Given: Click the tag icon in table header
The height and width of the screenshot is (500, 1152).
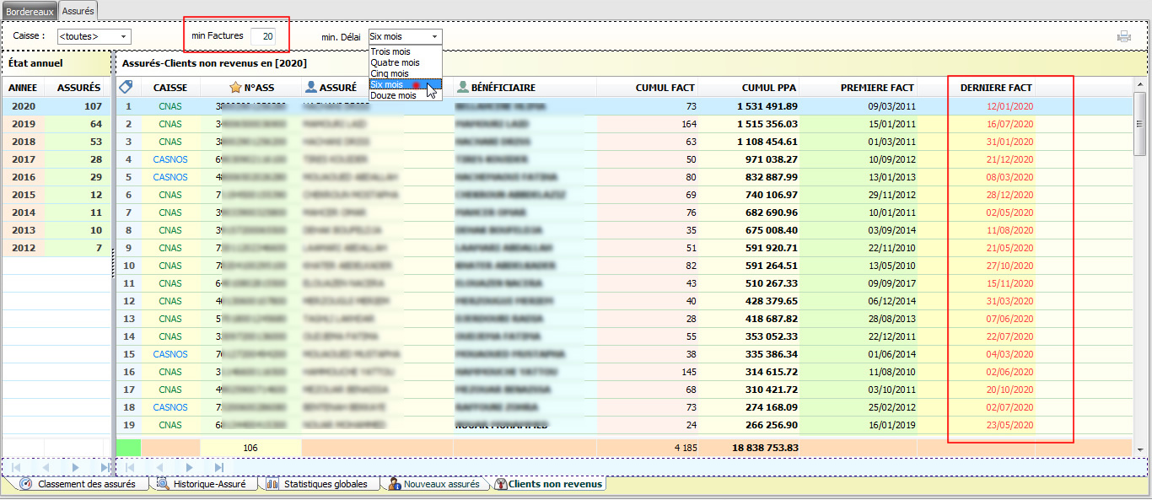Looking at the screenshot, I should (x=127, y=87).
